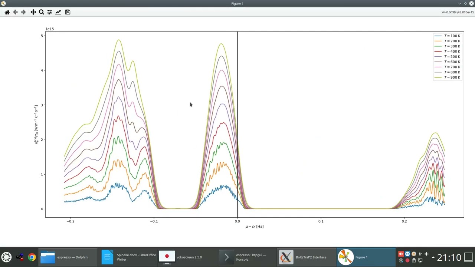Switch to BoltzTraP2 Interface window
The height and width of the screenshot is (267, 475).
307,257
